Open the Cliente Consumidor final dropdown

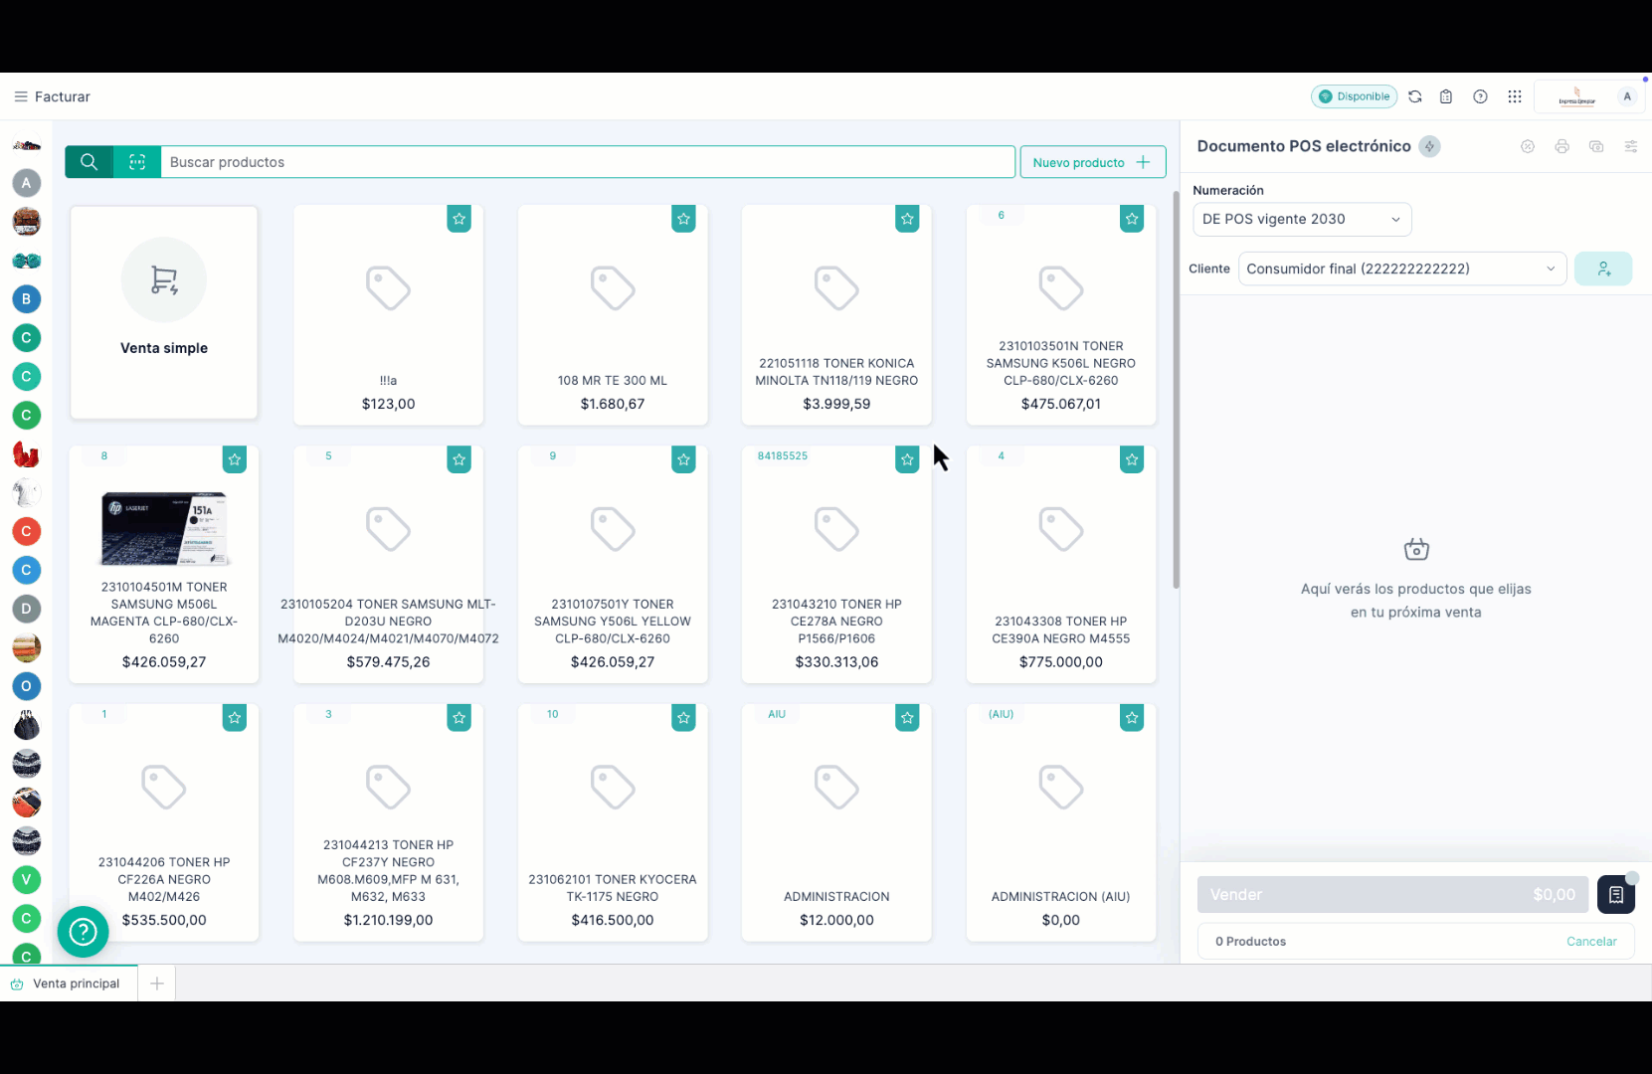[x=1400, y=268]
